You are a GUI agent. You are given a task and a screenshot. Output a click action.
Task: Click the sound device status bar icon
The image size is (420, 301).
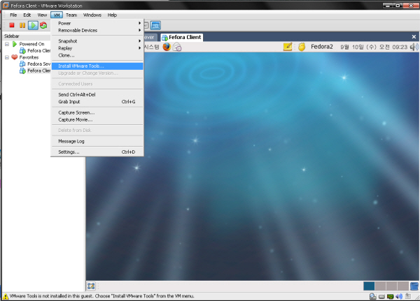(x=399, y=296)
